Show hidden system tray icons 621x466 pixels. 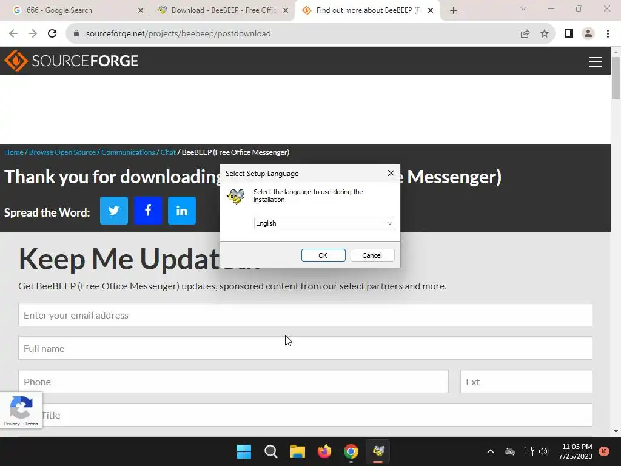click(490, 451)
